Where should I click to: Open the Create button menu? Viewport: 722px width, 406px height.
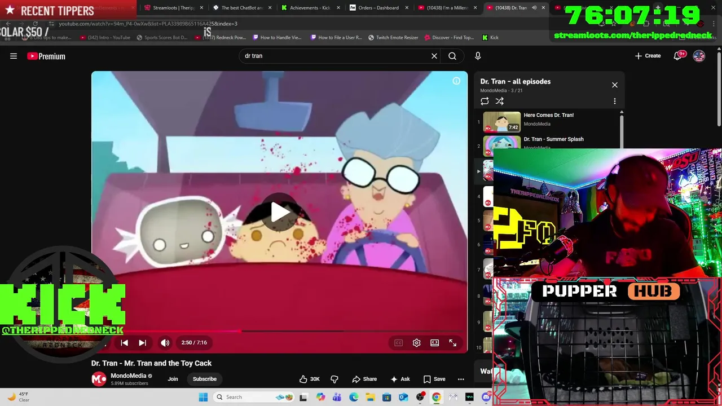[648, 56]
